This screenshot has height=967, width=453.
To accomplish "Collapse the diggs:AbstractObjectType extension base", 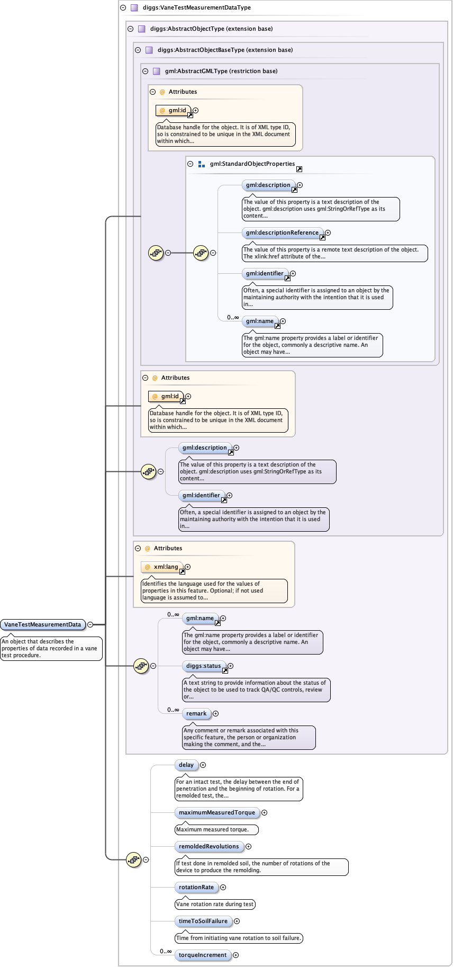I will (x=130, y=29).
